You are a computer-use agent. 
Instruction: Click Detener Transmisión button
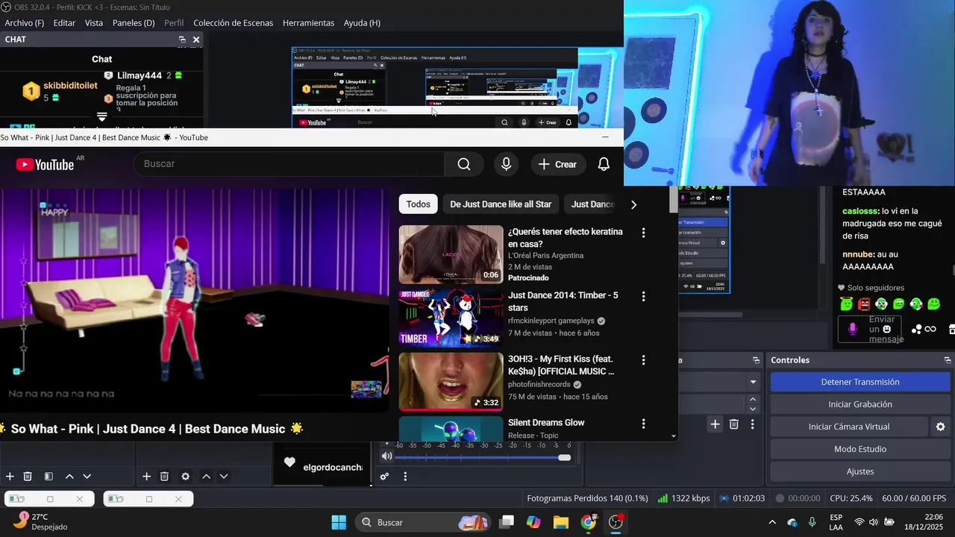click(x=860, y=382)
